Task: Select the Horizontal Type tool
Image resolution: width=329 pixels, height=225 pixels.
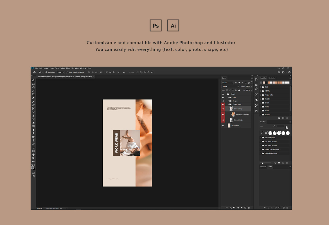Action: point(33,140)
